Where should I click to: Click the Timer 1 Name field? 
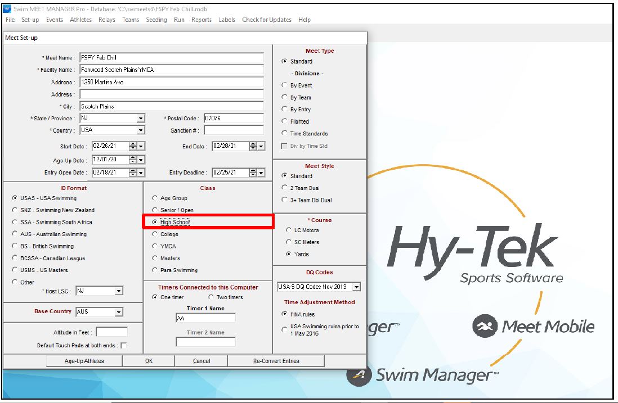pos(205,318)
